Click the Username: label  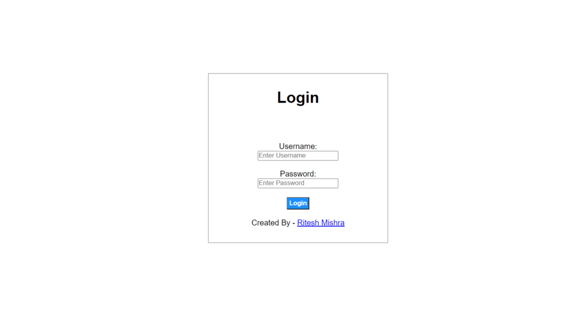coord(298,146)
